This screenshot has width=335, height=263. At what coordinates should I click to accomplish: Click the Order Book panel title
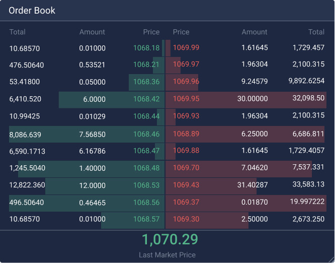(x=32, y=11)
